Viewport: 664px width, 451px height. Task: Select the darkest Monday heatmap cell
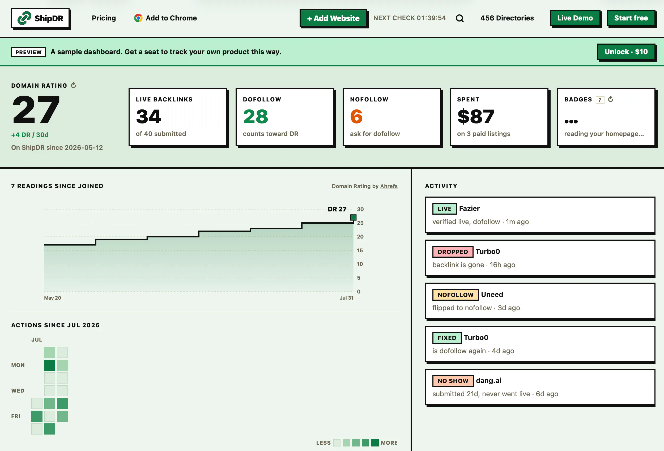[x=49, y=365]
